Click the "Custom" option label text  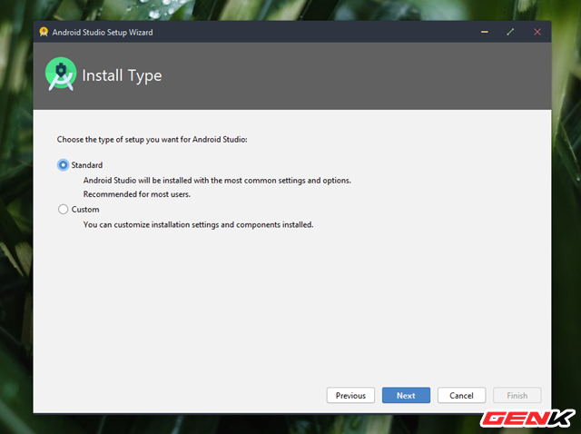click(84, 210)
